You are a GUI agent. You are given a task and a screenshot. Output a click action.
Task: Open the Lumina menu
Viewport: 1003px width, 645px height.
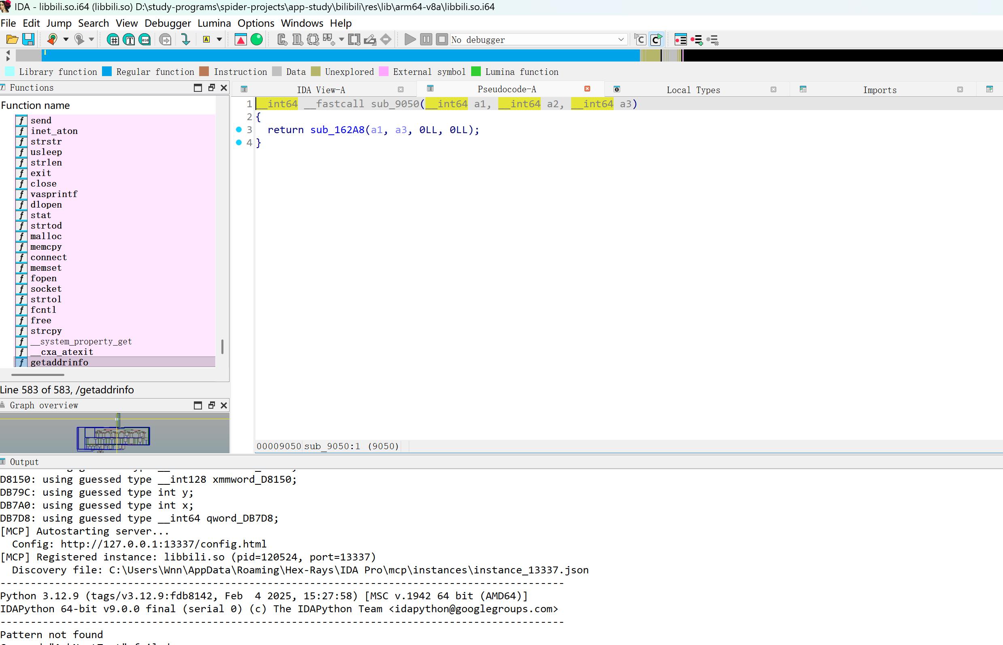[214, 23]
